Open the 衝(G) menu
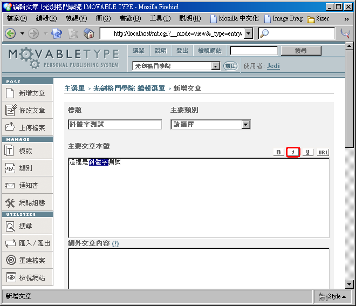 (x=103, y=18)
